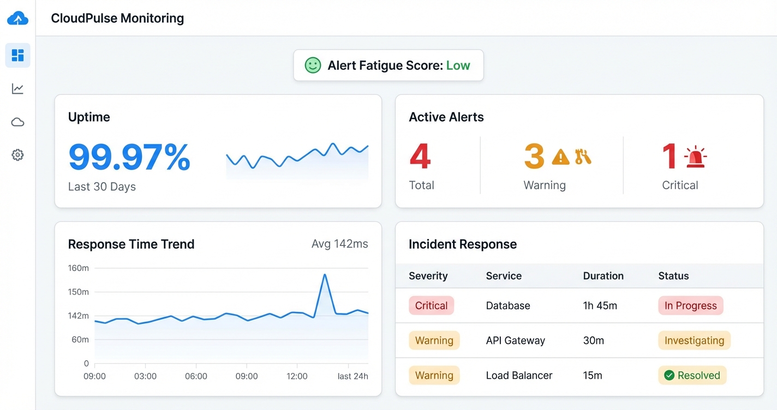Click the Alert Fatigue Score: Low banner
Screen dimensions: 777x410
point(388,65)
